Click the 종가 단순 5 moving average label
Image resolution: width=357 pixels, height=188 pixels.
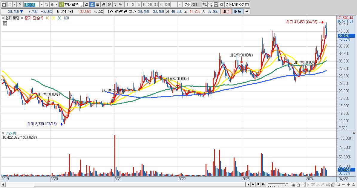(34, 18)
